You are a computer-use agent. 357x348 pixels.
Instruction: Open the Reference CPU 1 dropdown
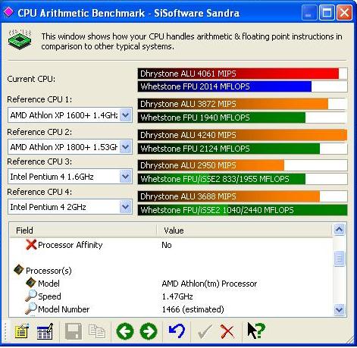click(125, 115)
